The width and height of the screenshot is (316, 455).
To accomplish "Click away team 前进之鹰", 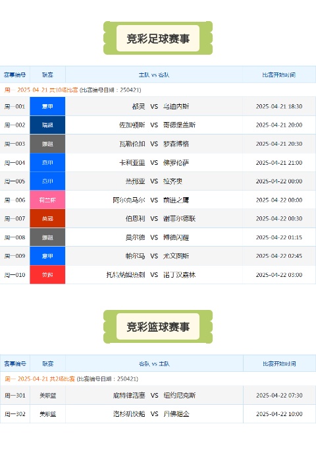I will click(x=176, y=200).
